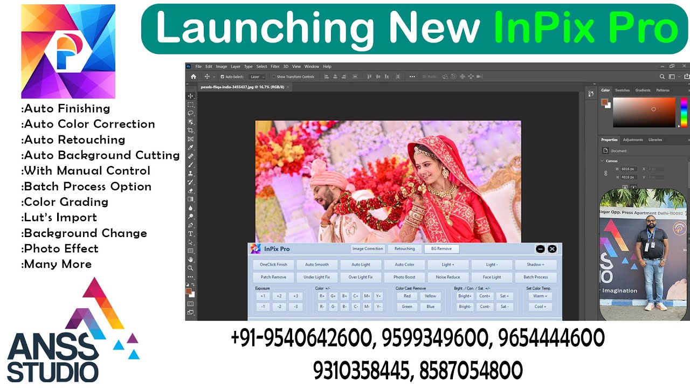The width and height of the screenshot is (690, 388).
Task: Open the workspace switcher dropdown
Action: pyautogui.click(x=673, y=77)
